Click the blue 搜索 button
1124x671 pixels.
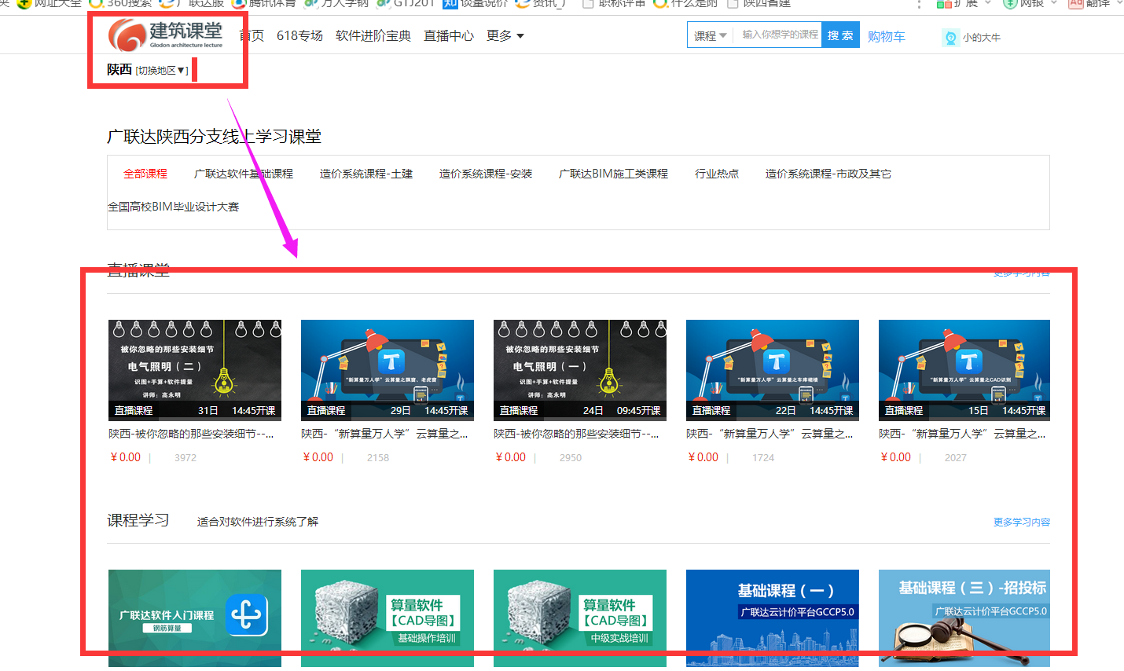coord(840,35)
